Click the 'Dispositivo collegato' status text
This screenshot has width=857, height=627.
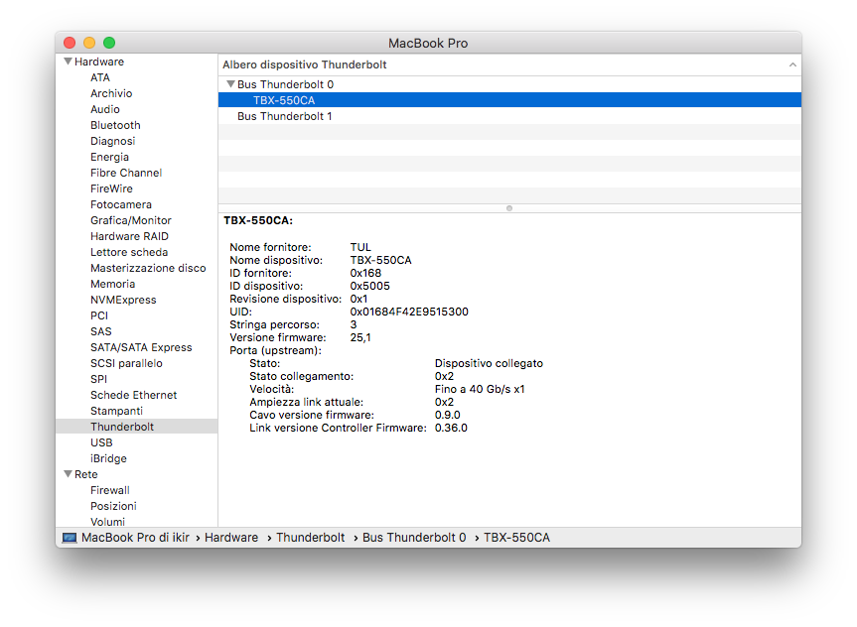pos(489,363)
